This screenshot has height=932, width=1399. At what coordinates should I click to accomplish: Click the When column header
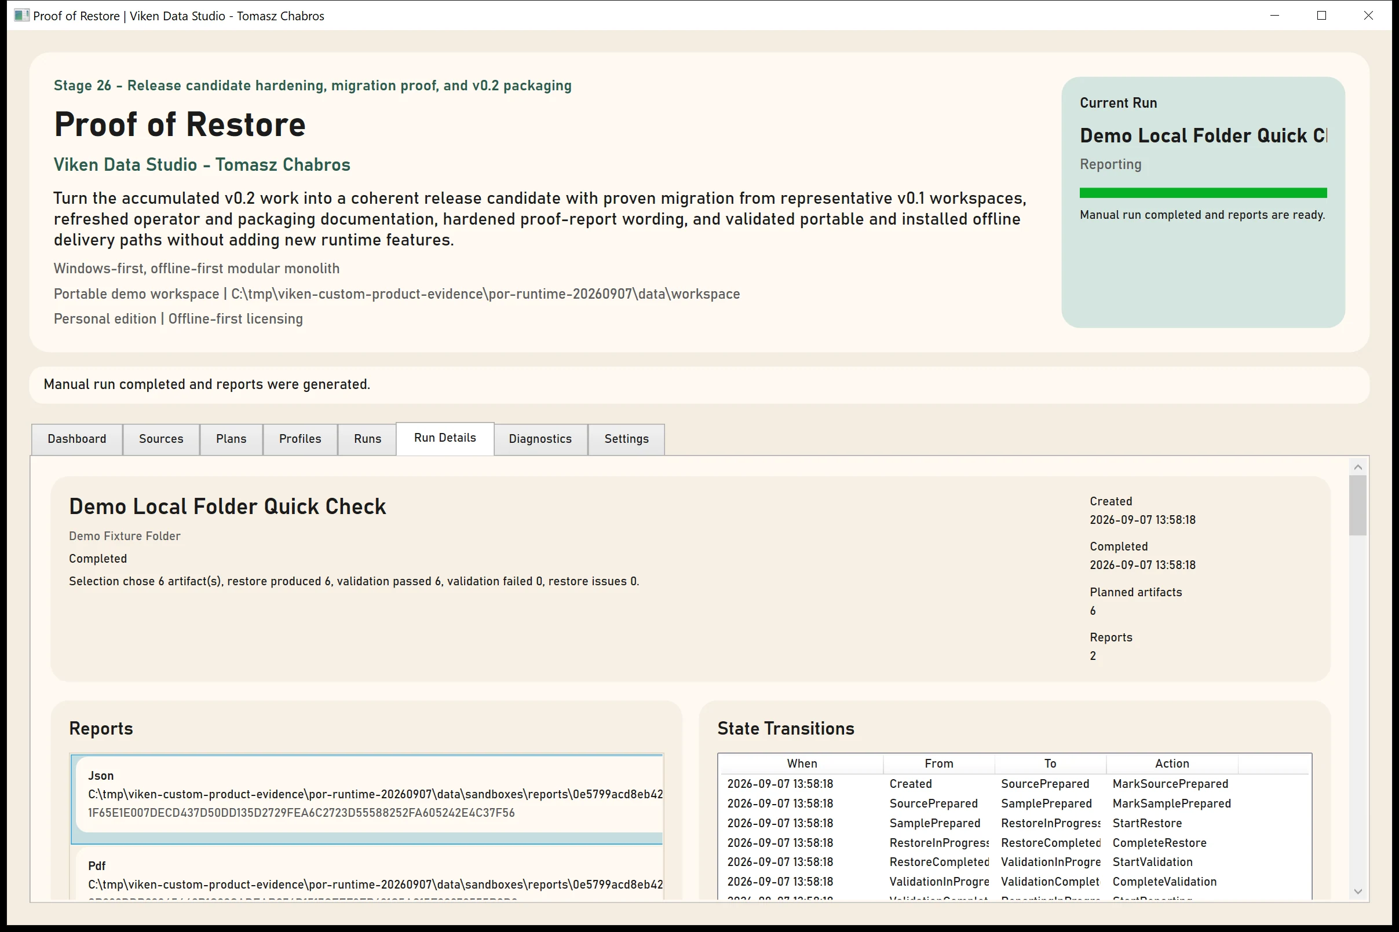pyautogui.click(x=802, y=763)
